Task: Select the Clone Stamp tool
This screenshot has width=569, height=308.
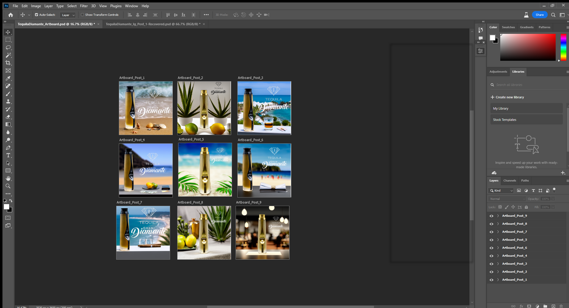Action: [8, 102]
